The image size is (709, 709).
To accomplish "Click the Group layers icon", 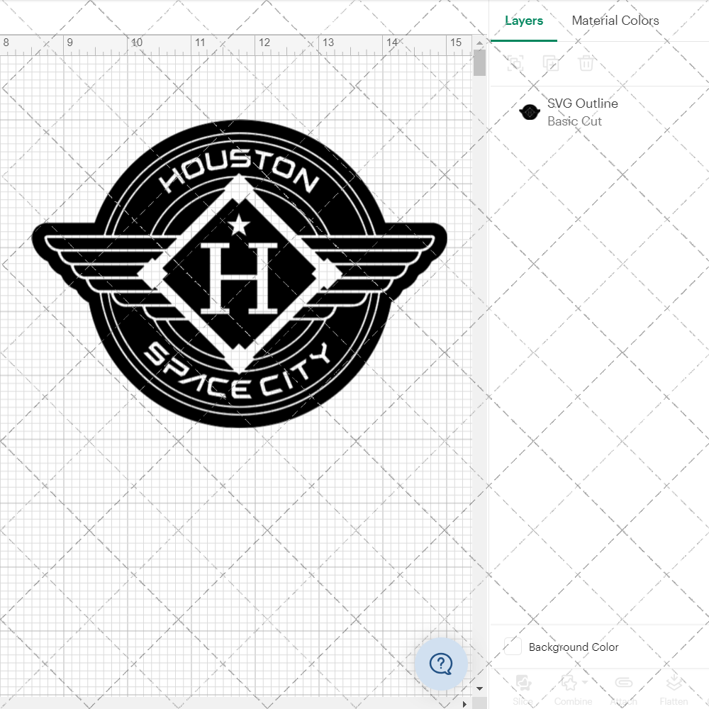I will click(515, 63).
